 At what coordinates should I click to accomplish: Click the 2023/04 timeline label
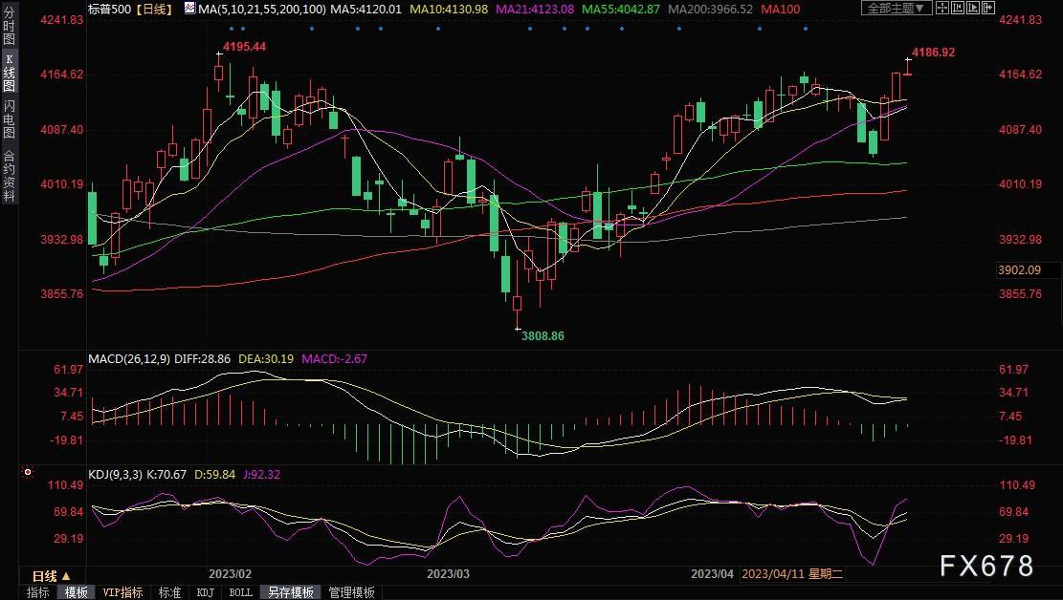pyautogui.click(x=712, y=573)
